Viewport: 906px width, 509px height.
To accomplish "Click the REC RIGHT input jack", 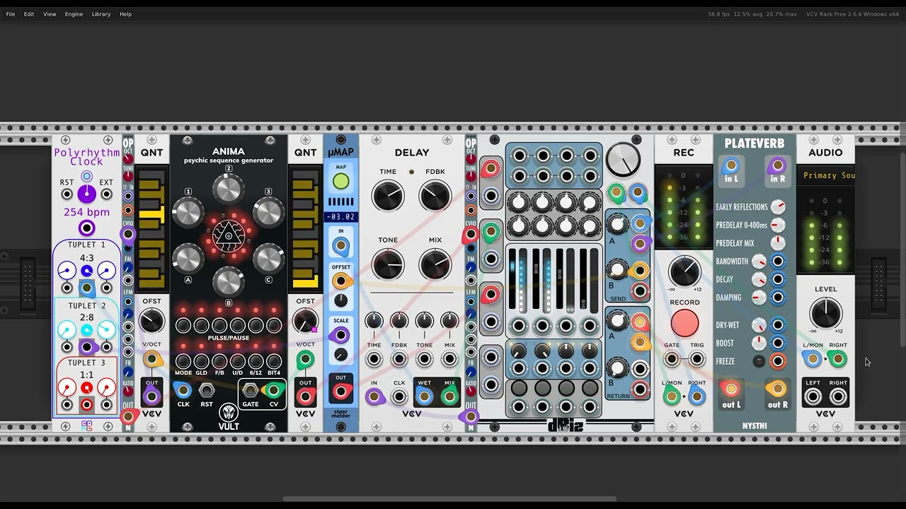I will [x=697, y=397].
